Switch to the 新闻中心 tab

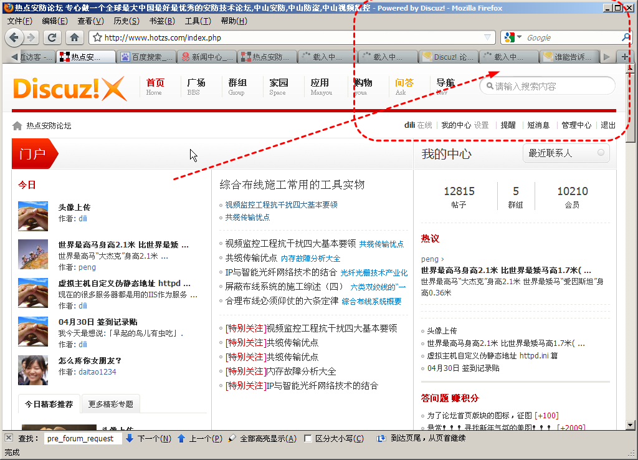(207, 57)
